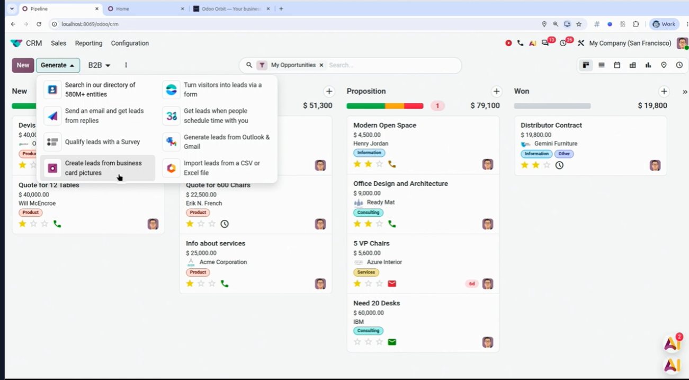This screenshot has height=380, width=689.
Task: Open the Sales menu
Action: [58, 43]
